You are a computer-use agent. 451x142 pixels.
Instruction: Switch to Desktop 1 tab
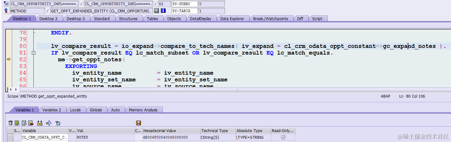pyautogui.click(x=22, y=19)
